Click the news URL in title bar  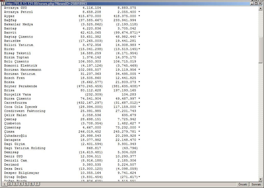click(46, 4)
